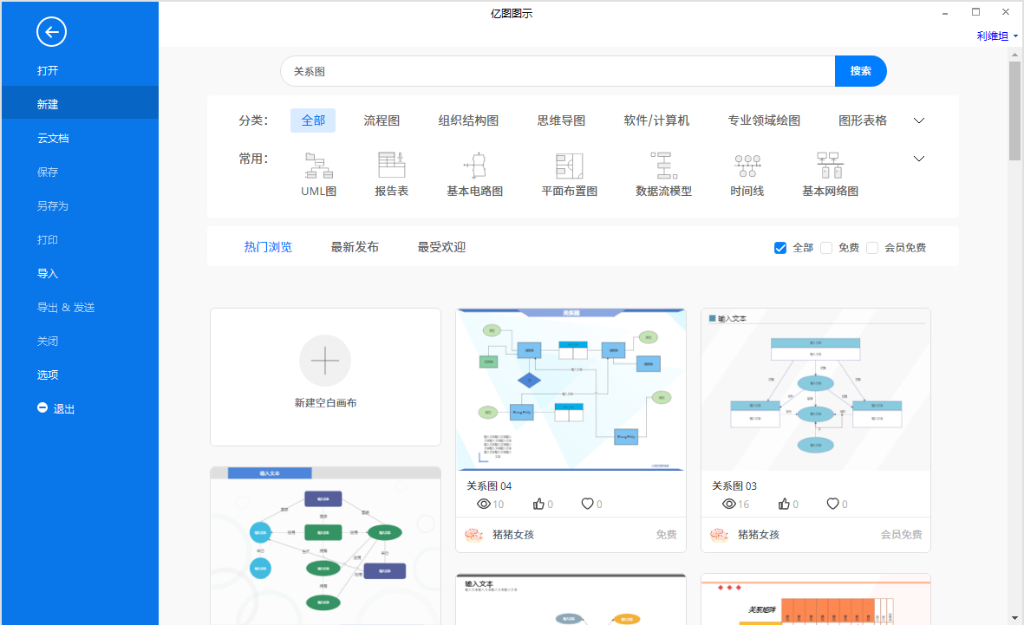Screen dimensions: 1024x625
Task: Select the 流程图 category filter
Action: pos(382,120)
